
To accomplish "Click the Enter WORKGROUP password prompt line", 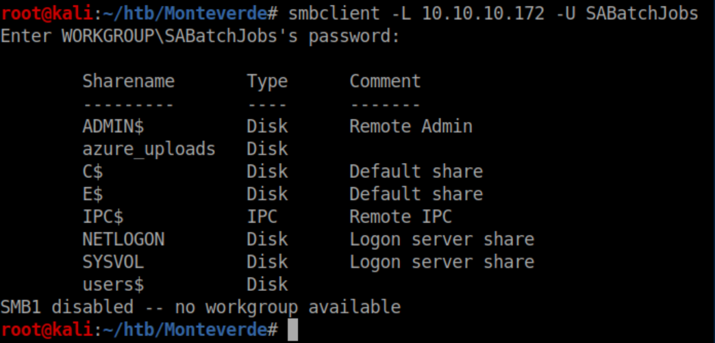I will point(200,36).
